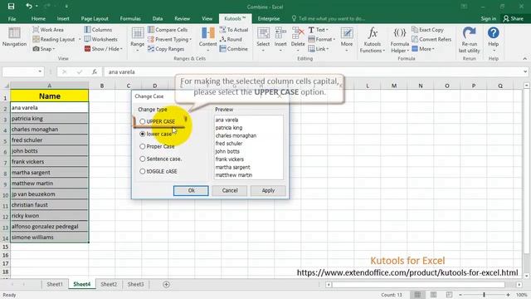Open the Delete tool
The image size is (531, 299).
pos(298,39)
